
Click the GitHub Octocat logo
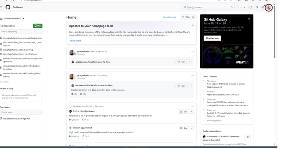[x=8, y=7]
